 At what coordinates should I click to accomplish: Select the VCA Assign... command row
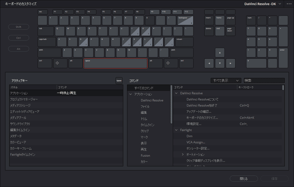tap(227, 142)
